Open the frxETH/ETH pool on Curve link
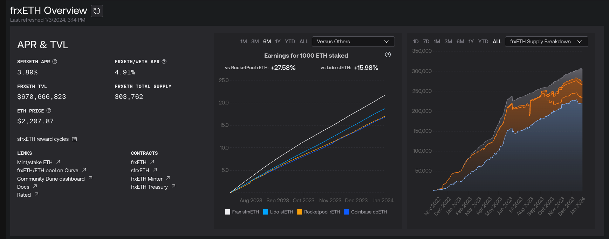 tap(48, 171)
